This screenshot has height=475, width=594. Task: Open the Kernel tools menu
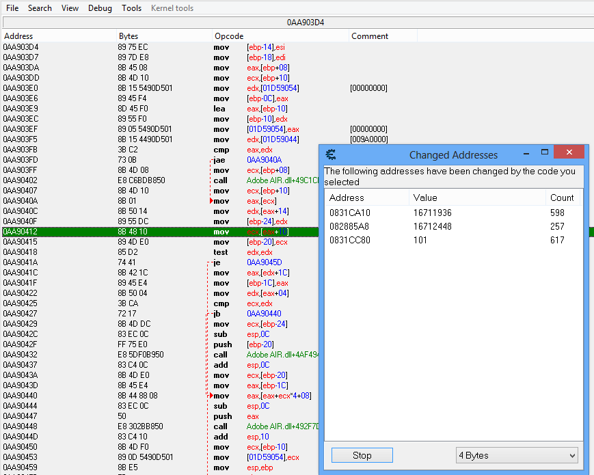[x=171, y=8]
